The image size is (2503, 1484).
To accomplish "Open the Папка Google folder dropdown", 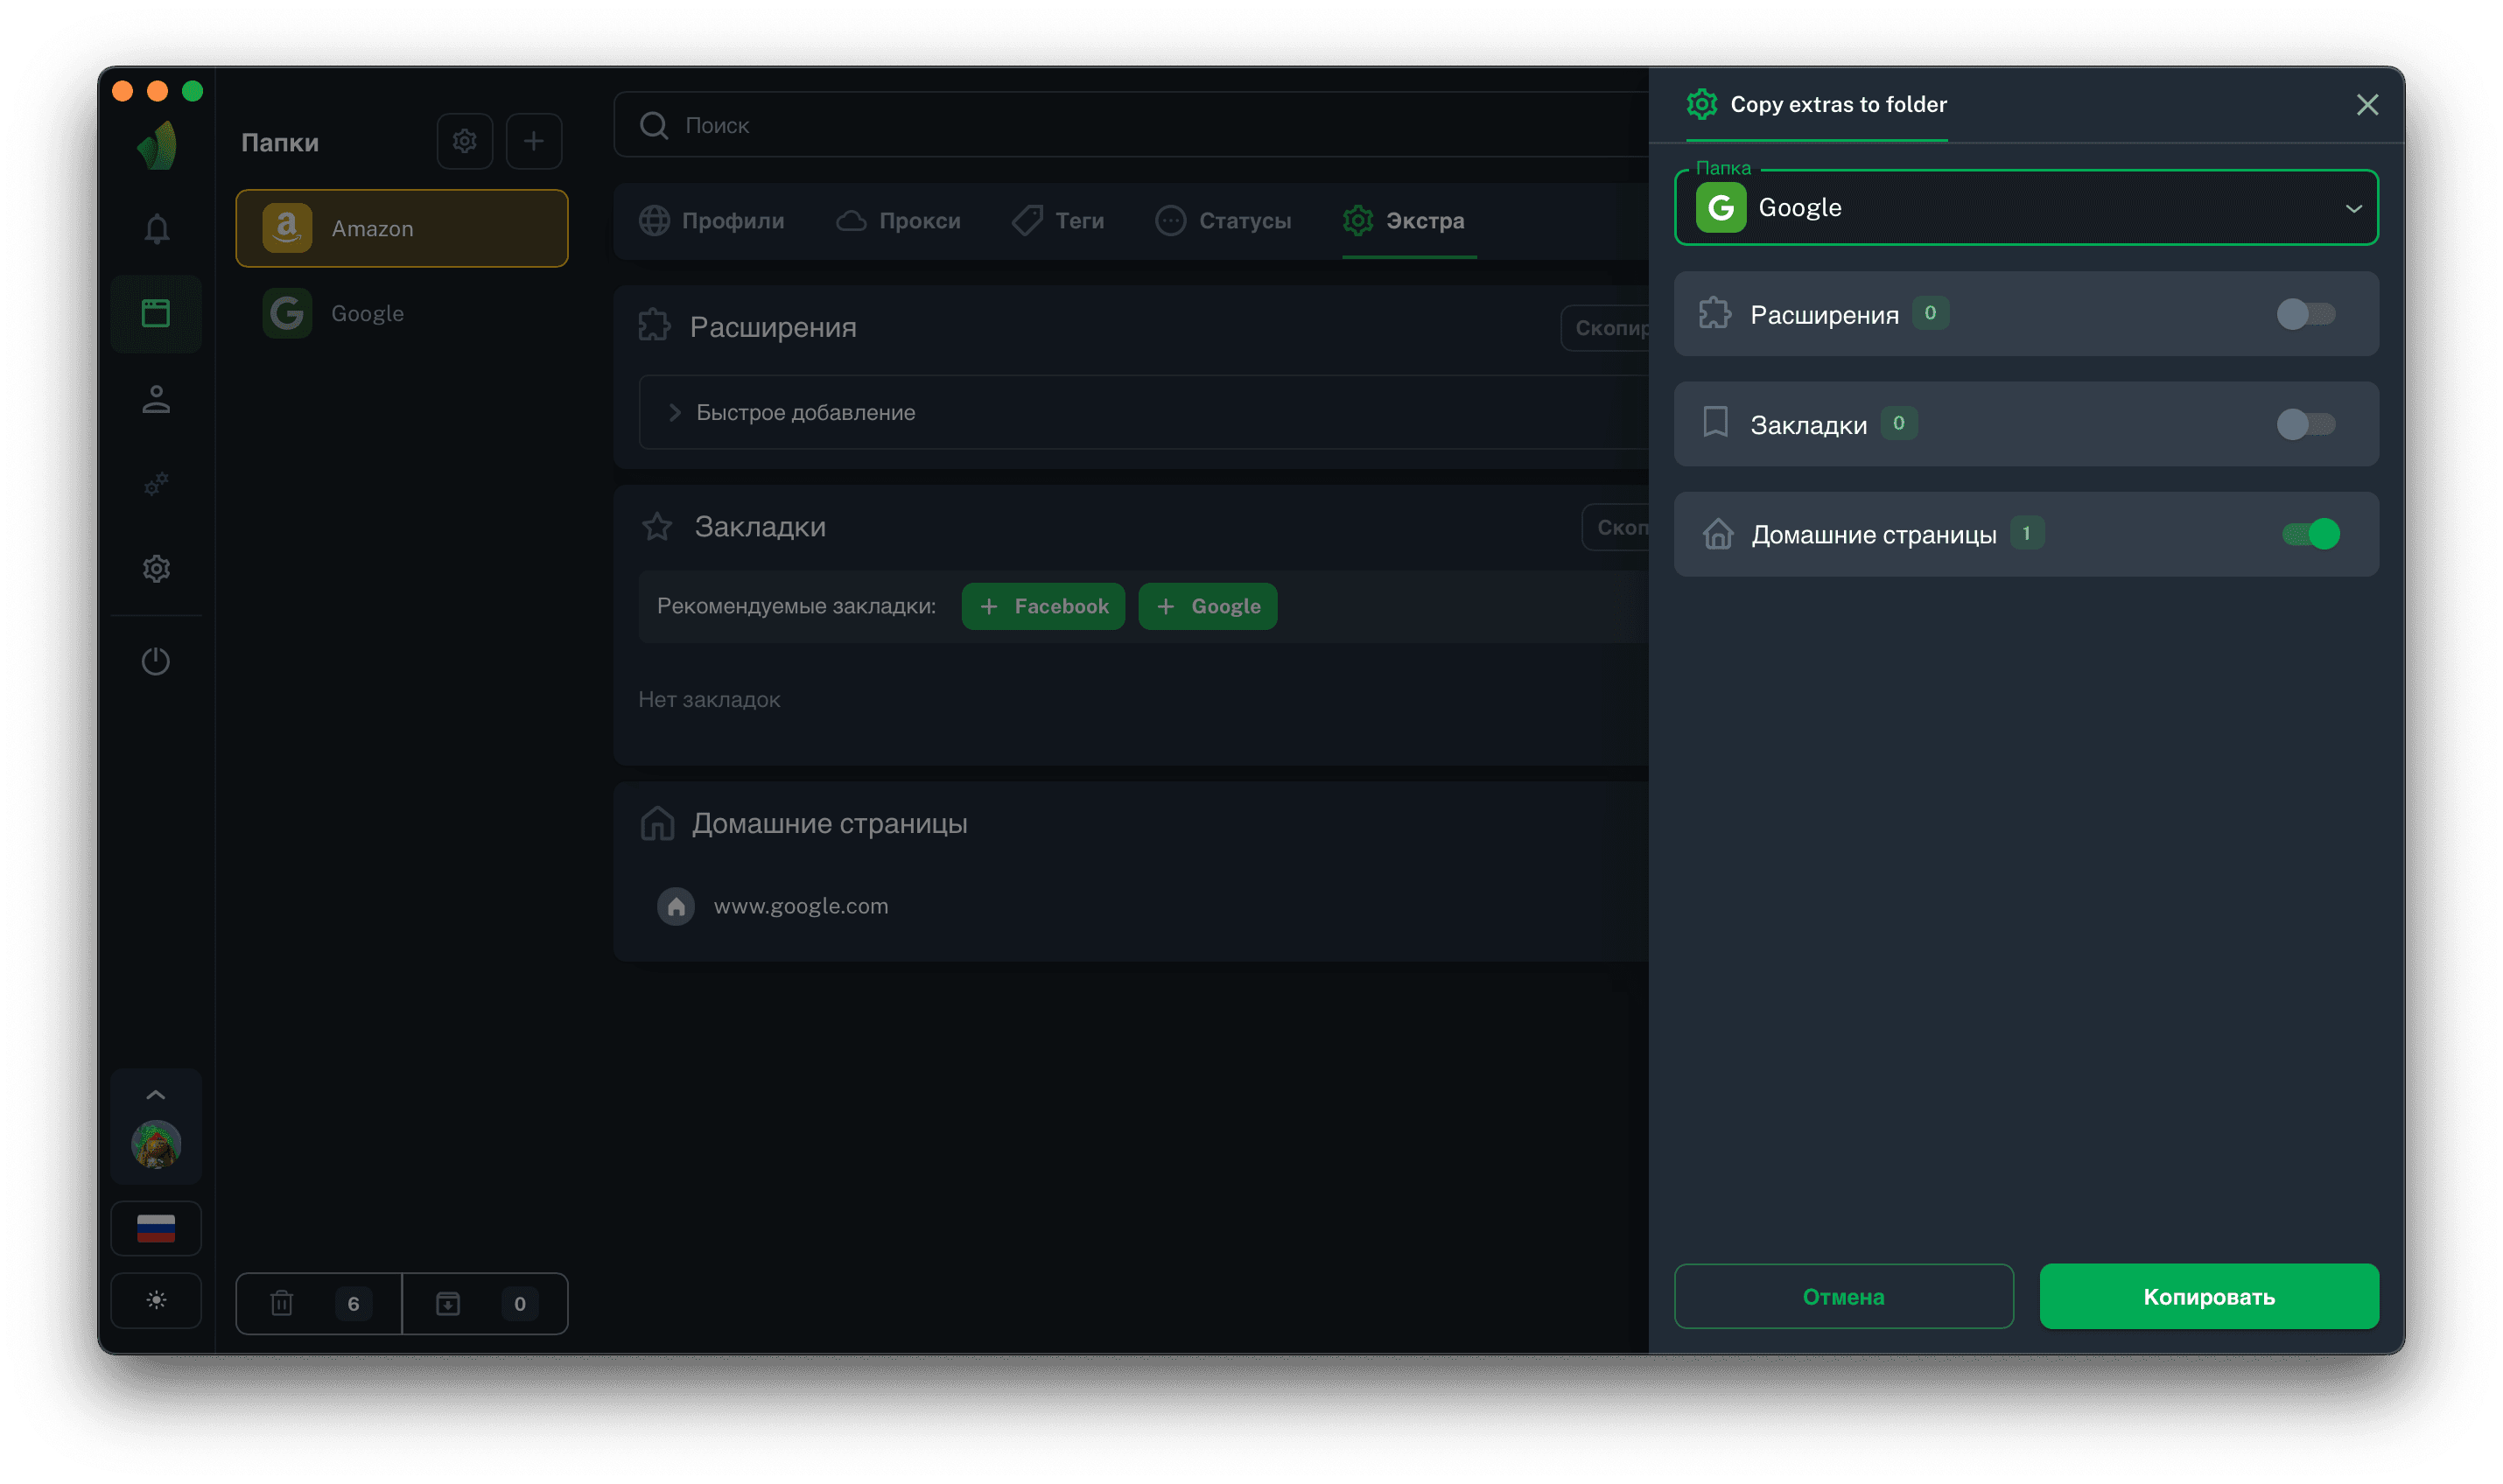I will [2026, 208].
